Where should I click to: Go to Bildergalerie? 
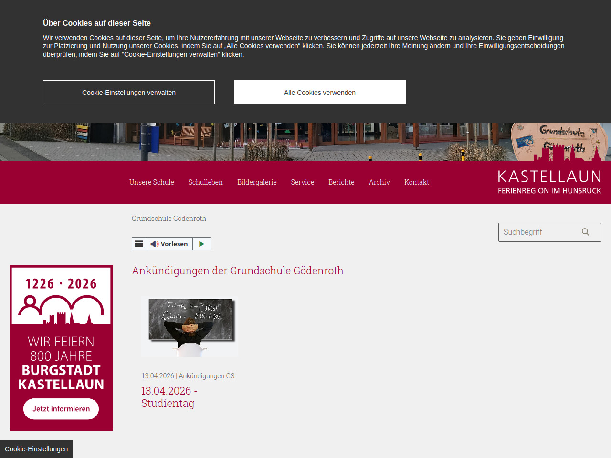pos(257,182)
